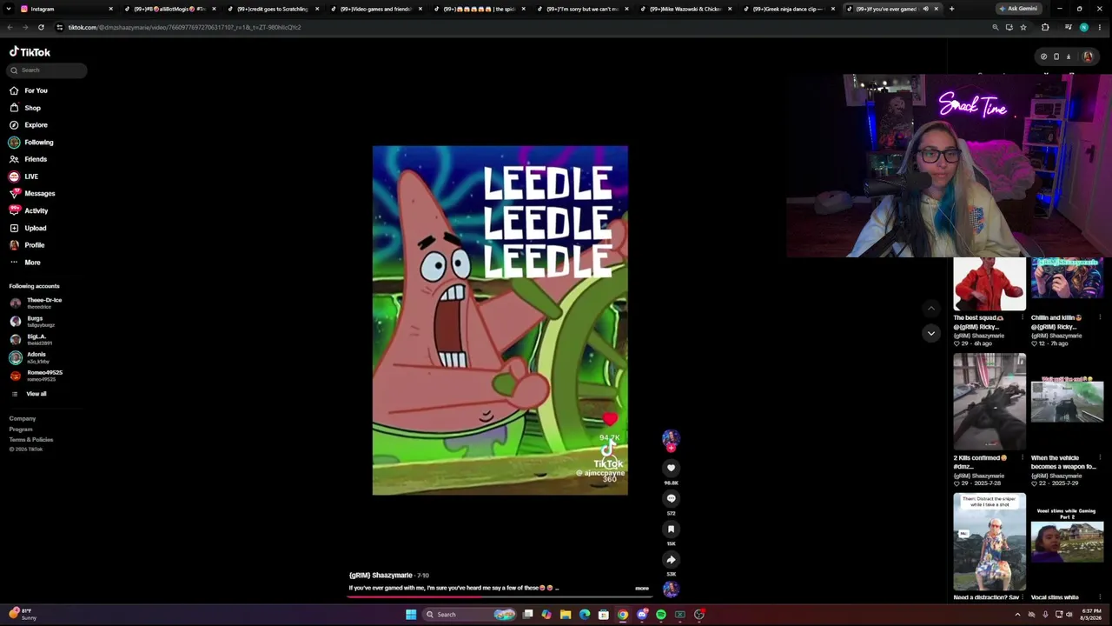Click the TikTok logo
The image size is (1112, 626).
30,52
